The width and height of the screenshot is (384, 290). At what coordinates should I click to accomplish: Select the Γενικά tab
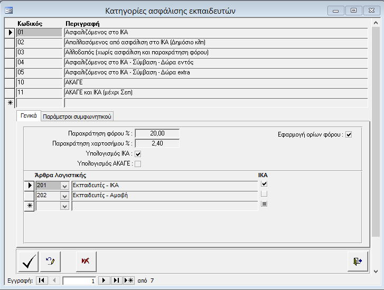29,116
